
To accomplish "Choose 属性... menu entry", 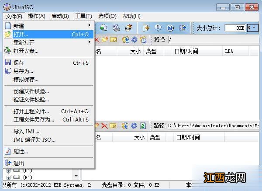I will pyautogui.click(x=49, y=152).
